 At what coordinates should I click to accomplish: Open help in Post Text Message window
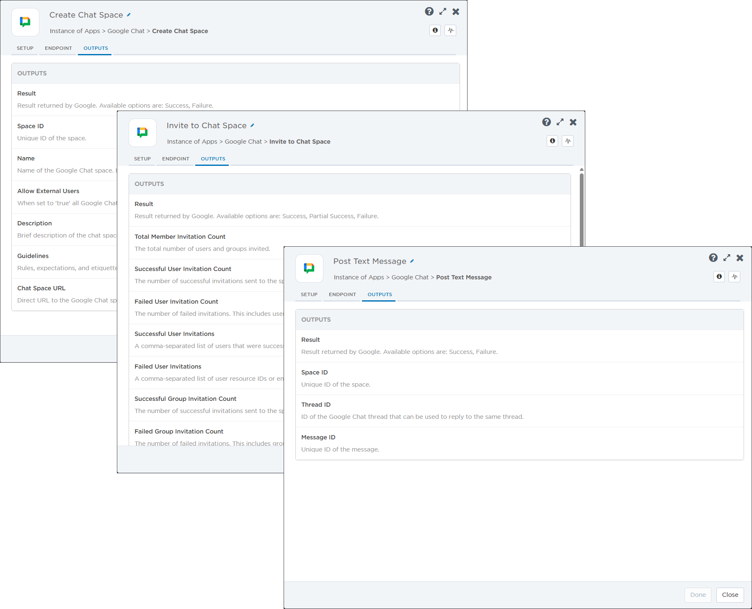pyautogui.click(x=713, y=258)
